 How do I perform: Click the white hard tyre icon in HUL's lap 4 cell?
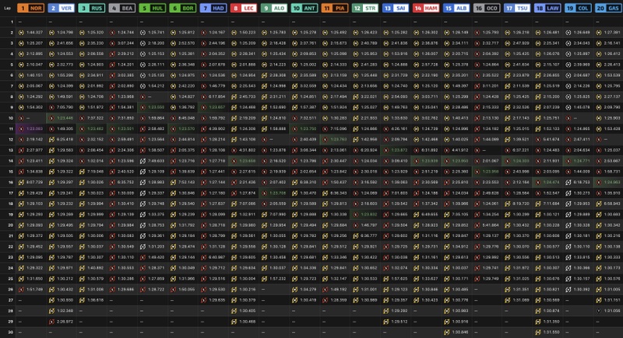tap(143, 54)
